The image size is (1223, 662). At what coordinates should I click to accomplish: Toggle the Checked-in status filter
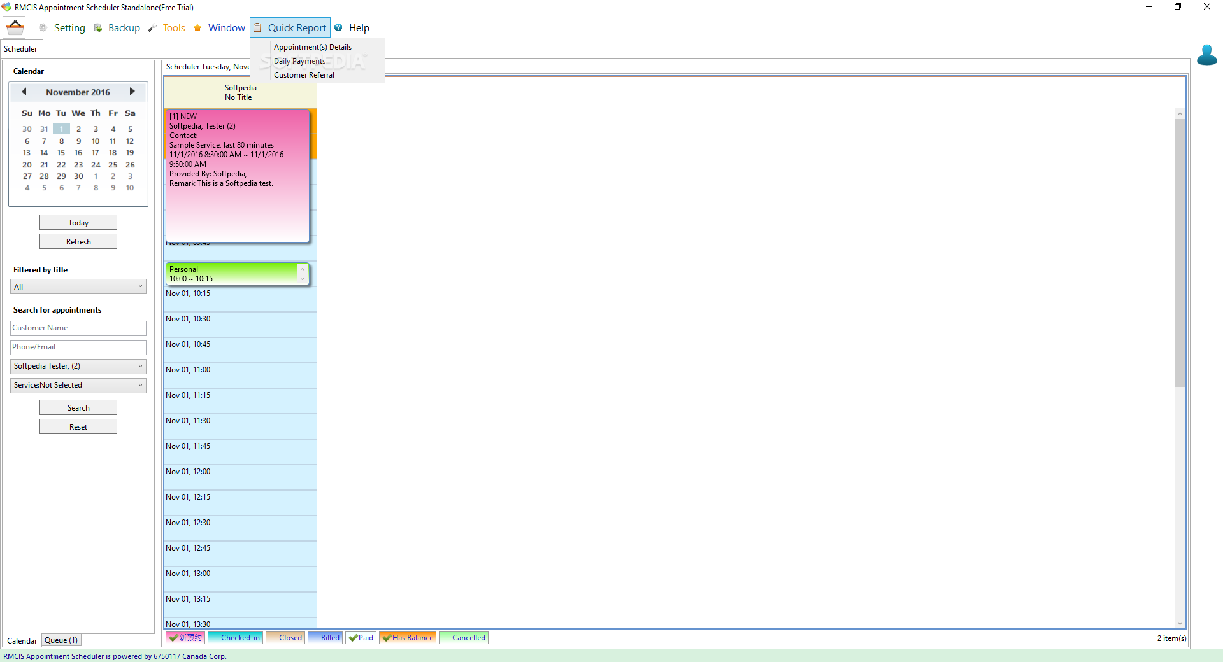click(235, 638)
